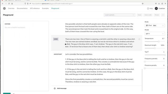
Task: Click the View code button
Action: (148, 15)
